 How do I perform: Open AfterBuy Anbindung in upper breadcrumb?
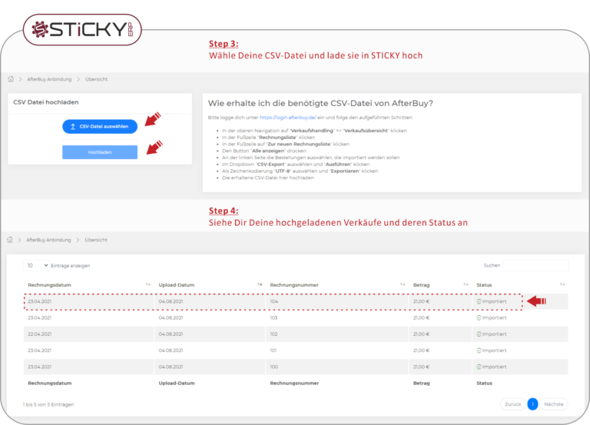tap(49, 79)
